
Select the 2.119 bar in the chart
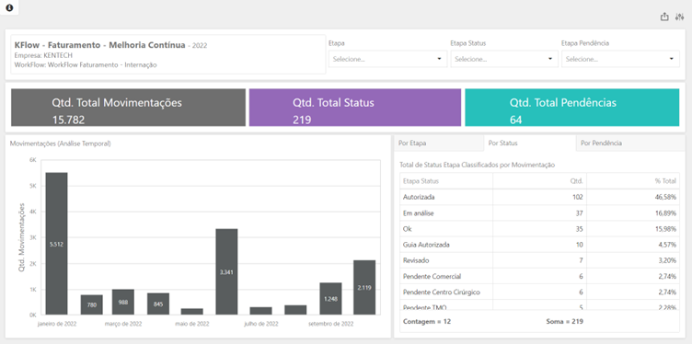click(364, 288)
